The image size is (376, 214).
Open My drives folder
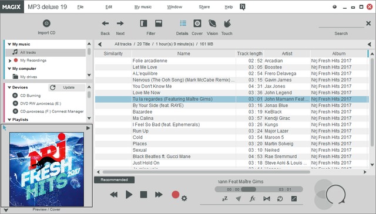(28, 77)
